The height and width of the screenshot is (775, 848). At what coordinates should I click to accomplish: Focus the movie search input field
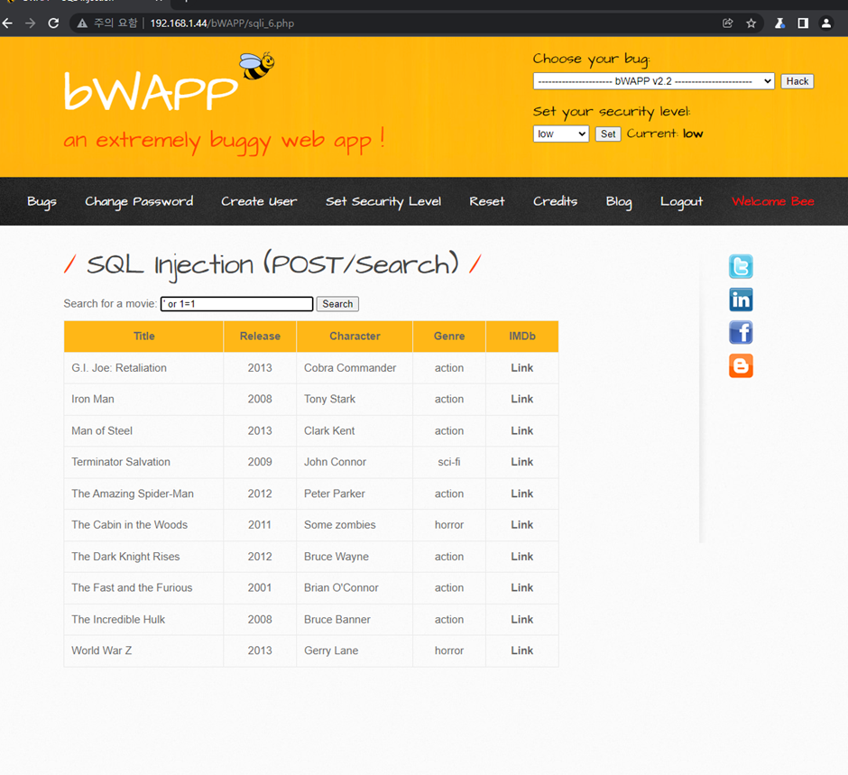tap(237, 304)
